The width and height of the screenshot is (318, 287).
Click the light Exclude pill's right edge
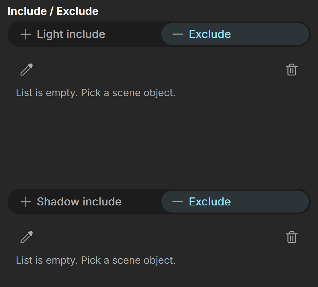click(304, 34)
